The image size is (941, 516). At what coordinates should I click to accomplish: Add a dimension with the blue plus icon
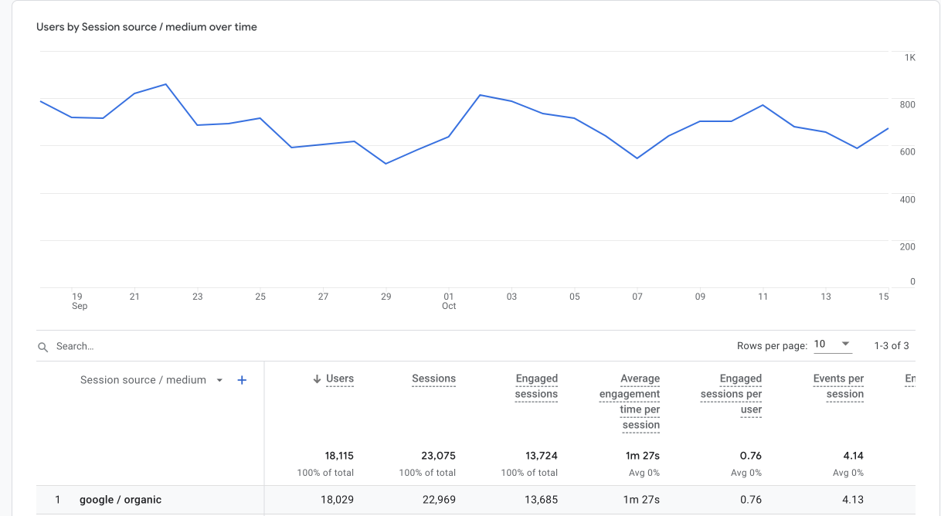[242, 380]
